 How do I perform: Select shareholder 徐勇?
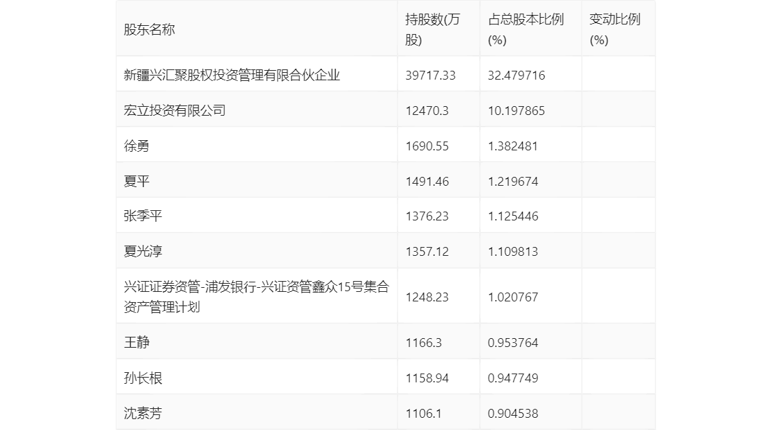pyautogui.click(x=136, y=146)
